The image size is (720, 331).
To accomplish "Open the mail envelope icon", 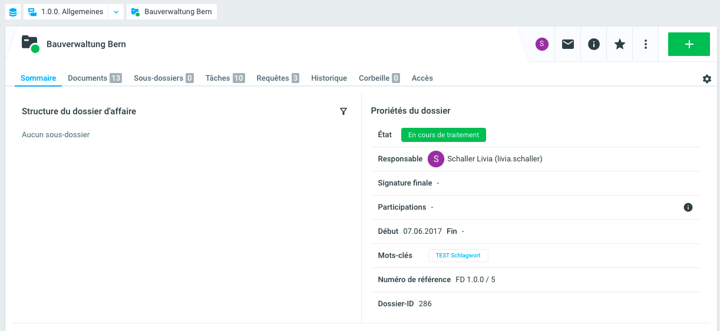I will tap(568, 44).
